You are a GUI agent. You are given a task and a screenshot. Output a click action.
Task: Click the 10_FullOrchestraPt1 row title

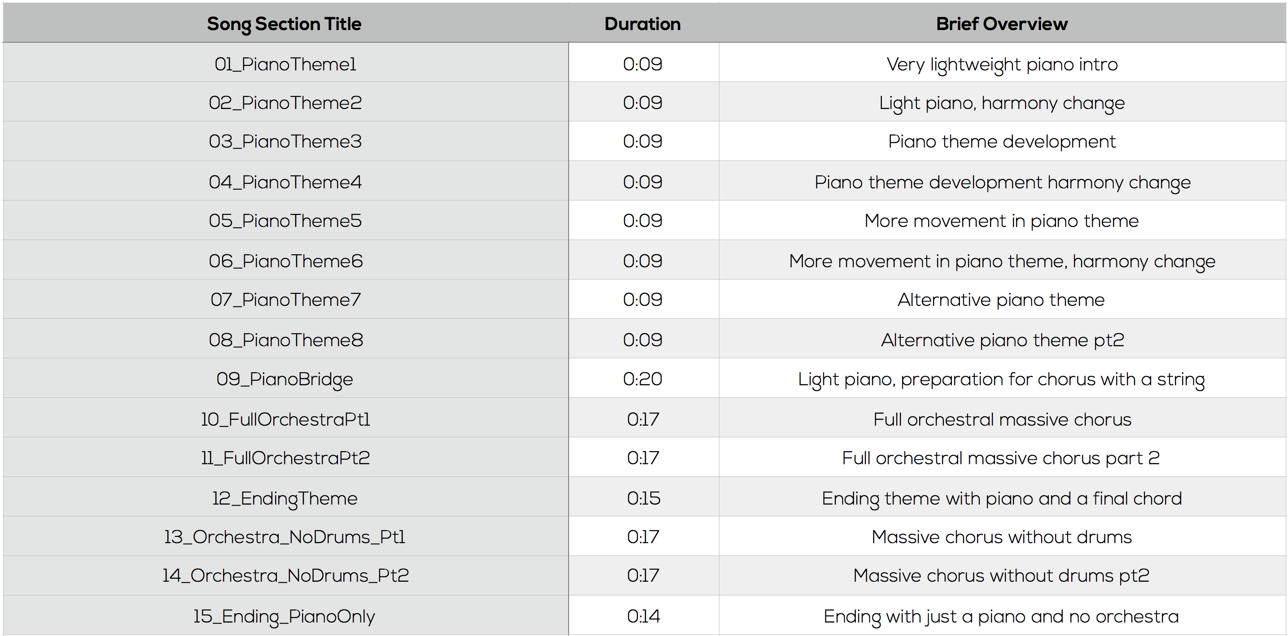[285, 418]
